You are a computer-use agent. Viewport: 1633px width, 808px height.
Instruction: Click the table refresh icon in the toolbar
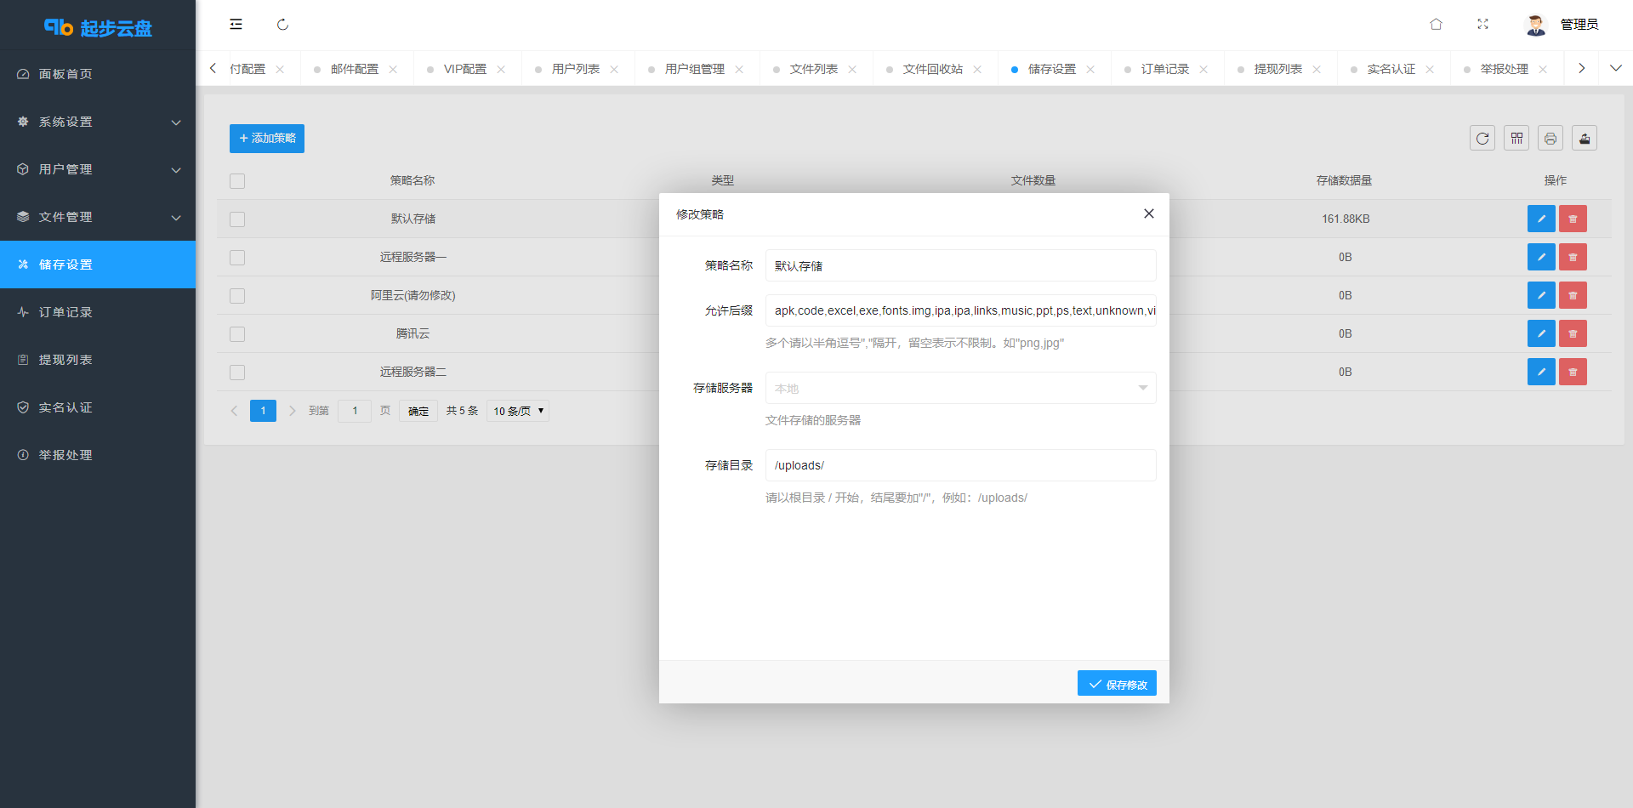[1482, 139]
